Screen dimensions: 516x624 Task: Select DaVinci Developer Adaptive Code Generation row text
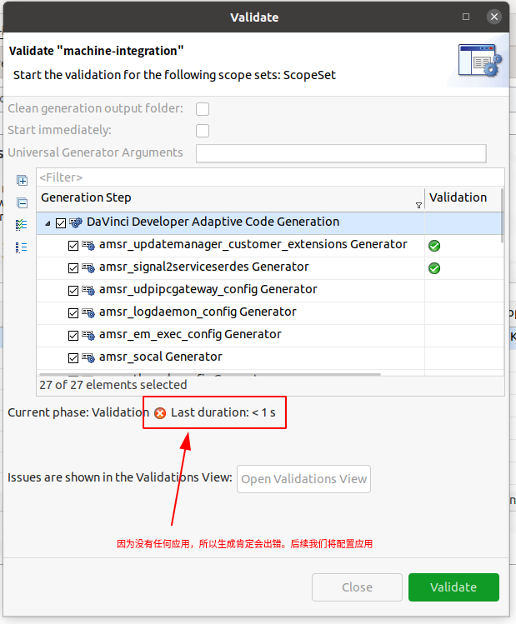pyautogui.click(x=213, y=222)
